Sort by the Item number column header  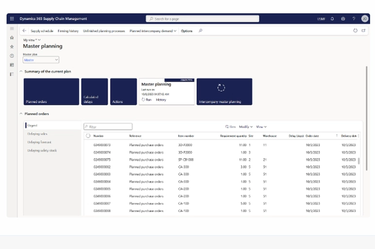[x=186, y=136]
